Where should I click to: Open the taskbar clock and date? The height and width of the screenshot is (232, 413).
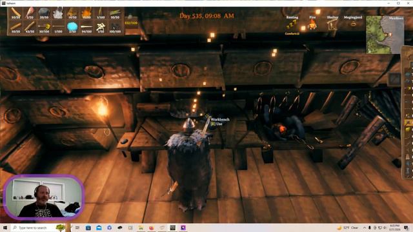(394, 227)
